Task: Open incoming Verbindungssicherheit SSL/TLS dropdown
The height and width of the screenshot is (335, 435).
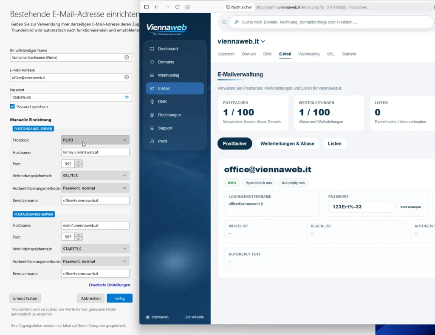Action: tap(95, 176)
